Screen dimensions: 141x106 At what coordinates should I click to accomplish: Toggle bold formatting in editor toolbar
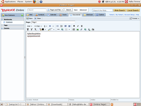click(74, 26)
